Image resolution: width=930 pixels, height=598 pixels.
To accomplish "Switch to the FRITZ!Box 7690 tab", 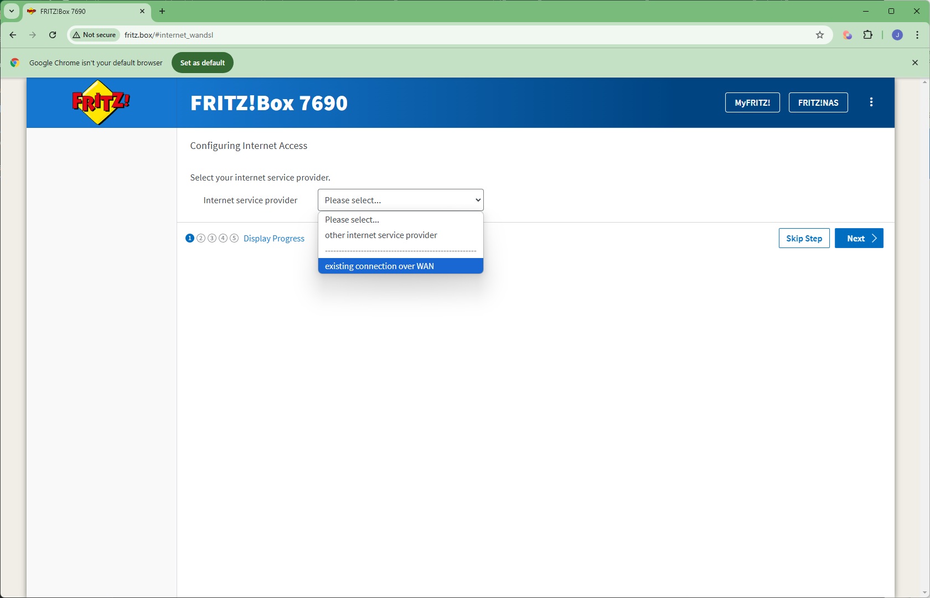I will point(86,11).
